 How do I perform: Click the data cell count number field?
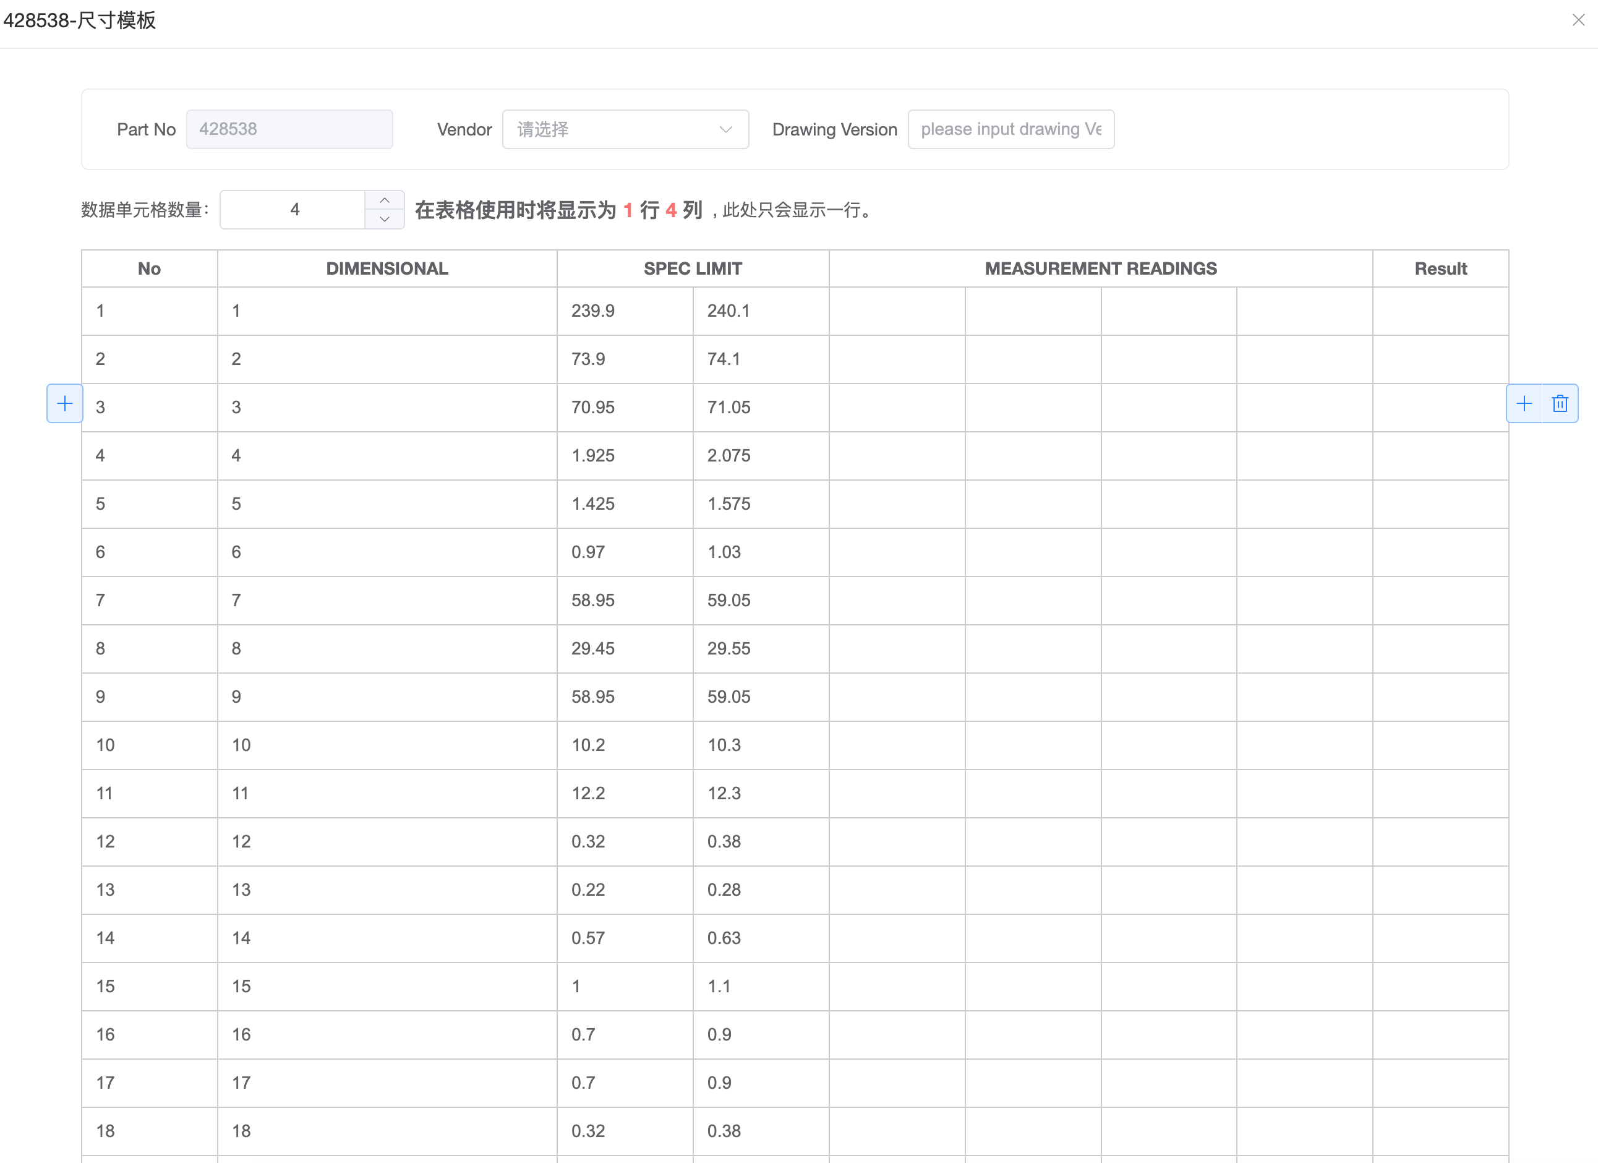tap(293, 209)
